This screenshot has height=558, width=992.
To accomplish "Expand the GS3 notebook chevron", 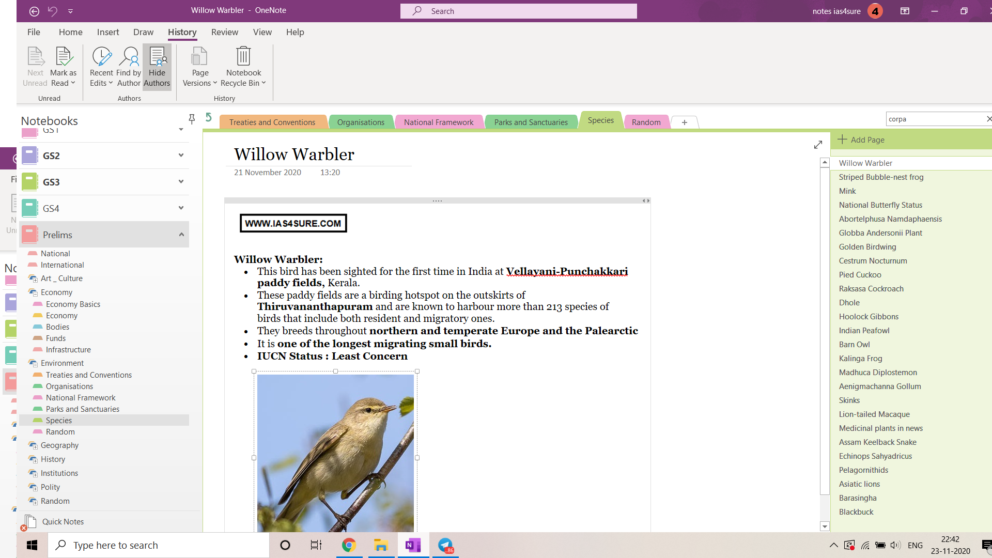I will click(181, 182).
